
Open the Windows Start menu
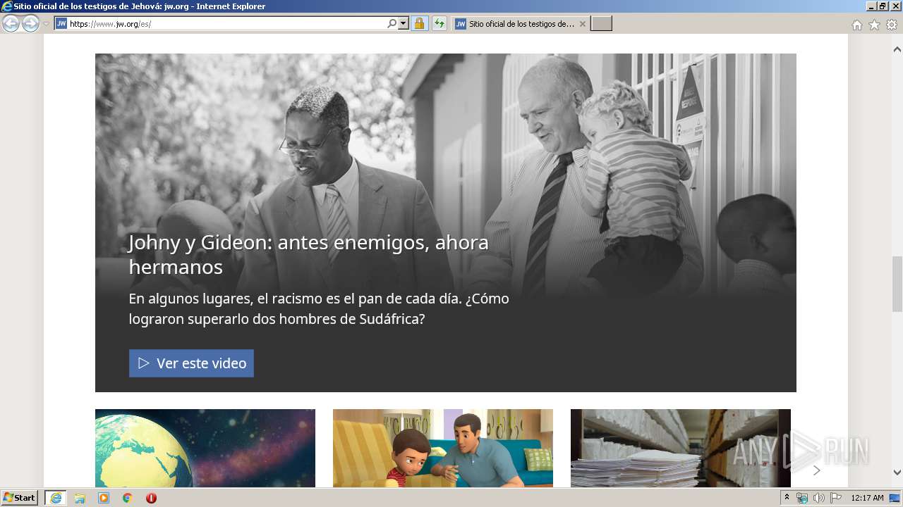20,498
